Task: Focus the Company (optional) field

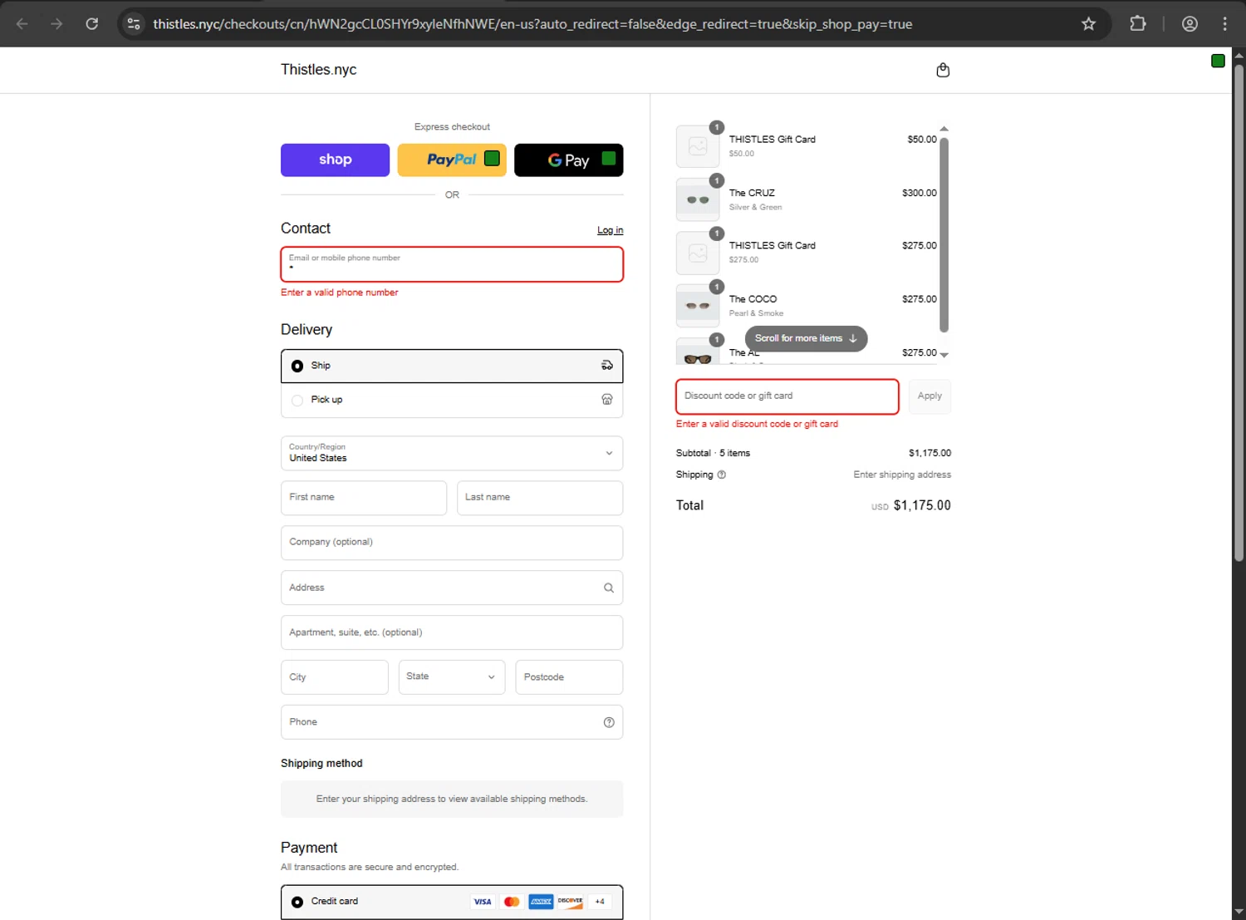Action: [x=452, y=543]
